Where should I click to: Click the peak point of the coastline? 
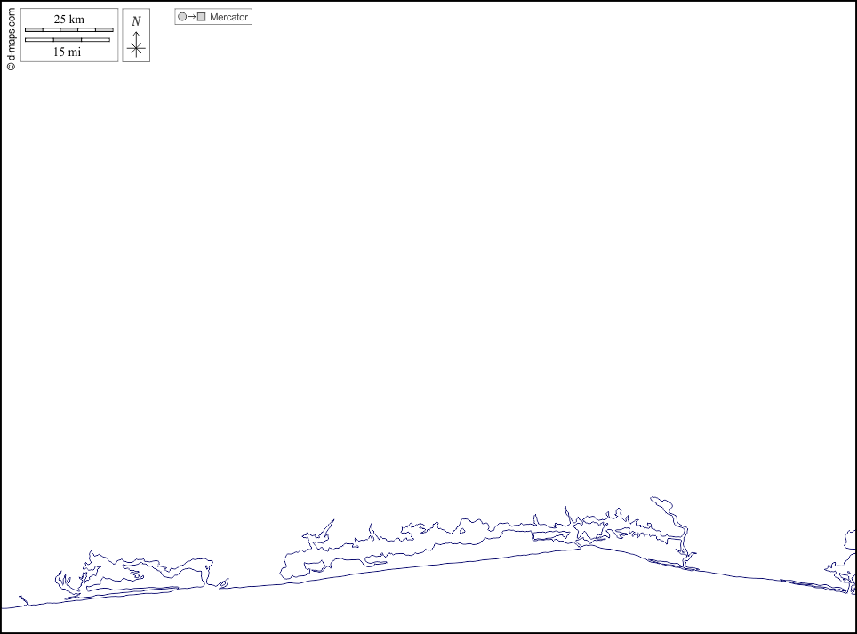pyautogui.click(x=588, y=544)
